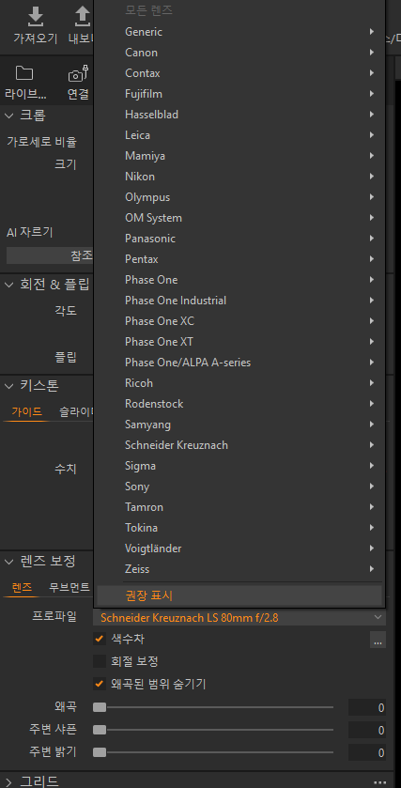This screenshot has width=401, height=788.
Task: Enable the 회절 보정 checkbox
Action: coord(100,661)
